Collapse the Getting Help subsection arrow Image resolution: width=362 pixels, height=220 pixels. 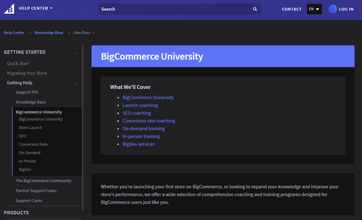point(77,83)
